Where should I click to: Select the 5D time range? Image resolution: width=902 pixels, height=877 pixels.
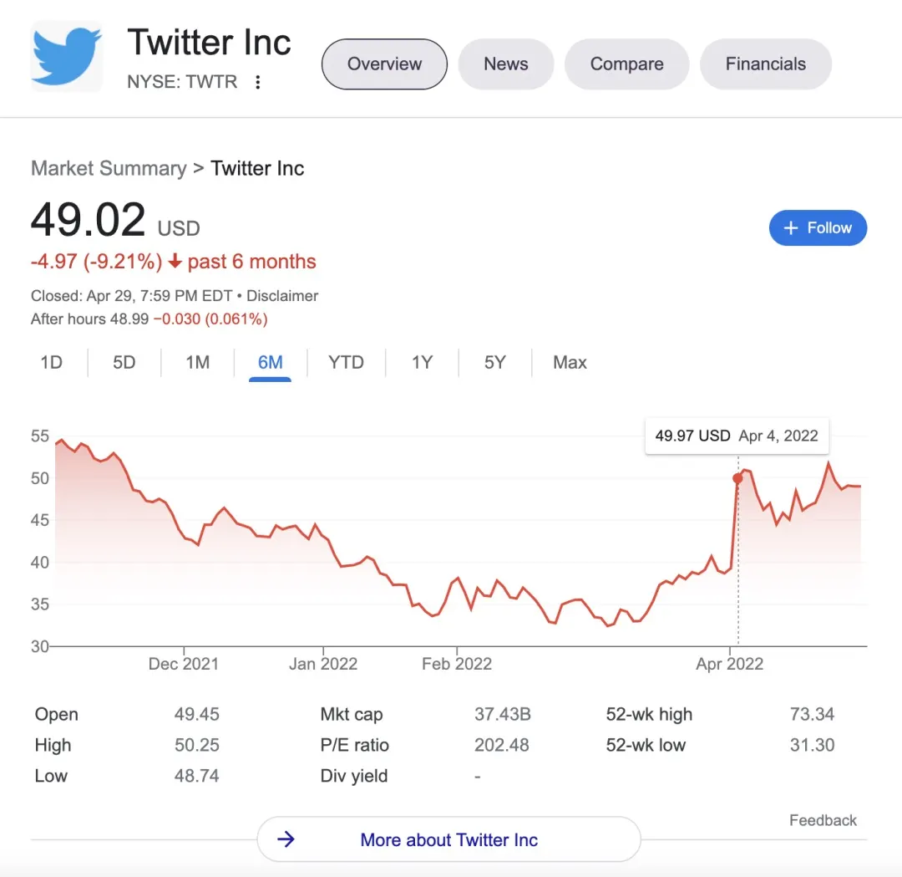click(124, 362)
